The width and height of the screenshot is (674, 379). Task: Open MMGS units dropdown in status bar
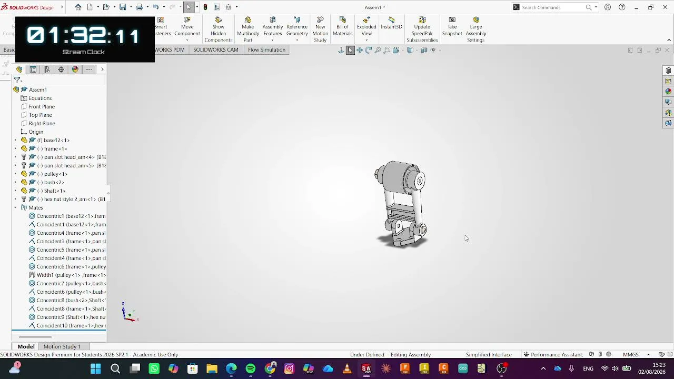648,355
